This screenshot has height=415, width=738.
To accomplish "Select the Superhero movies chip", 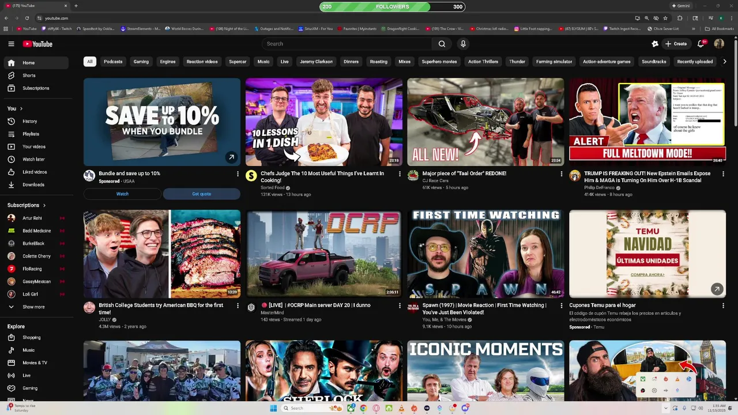I will pyautogui.click(x=439, y=62).
